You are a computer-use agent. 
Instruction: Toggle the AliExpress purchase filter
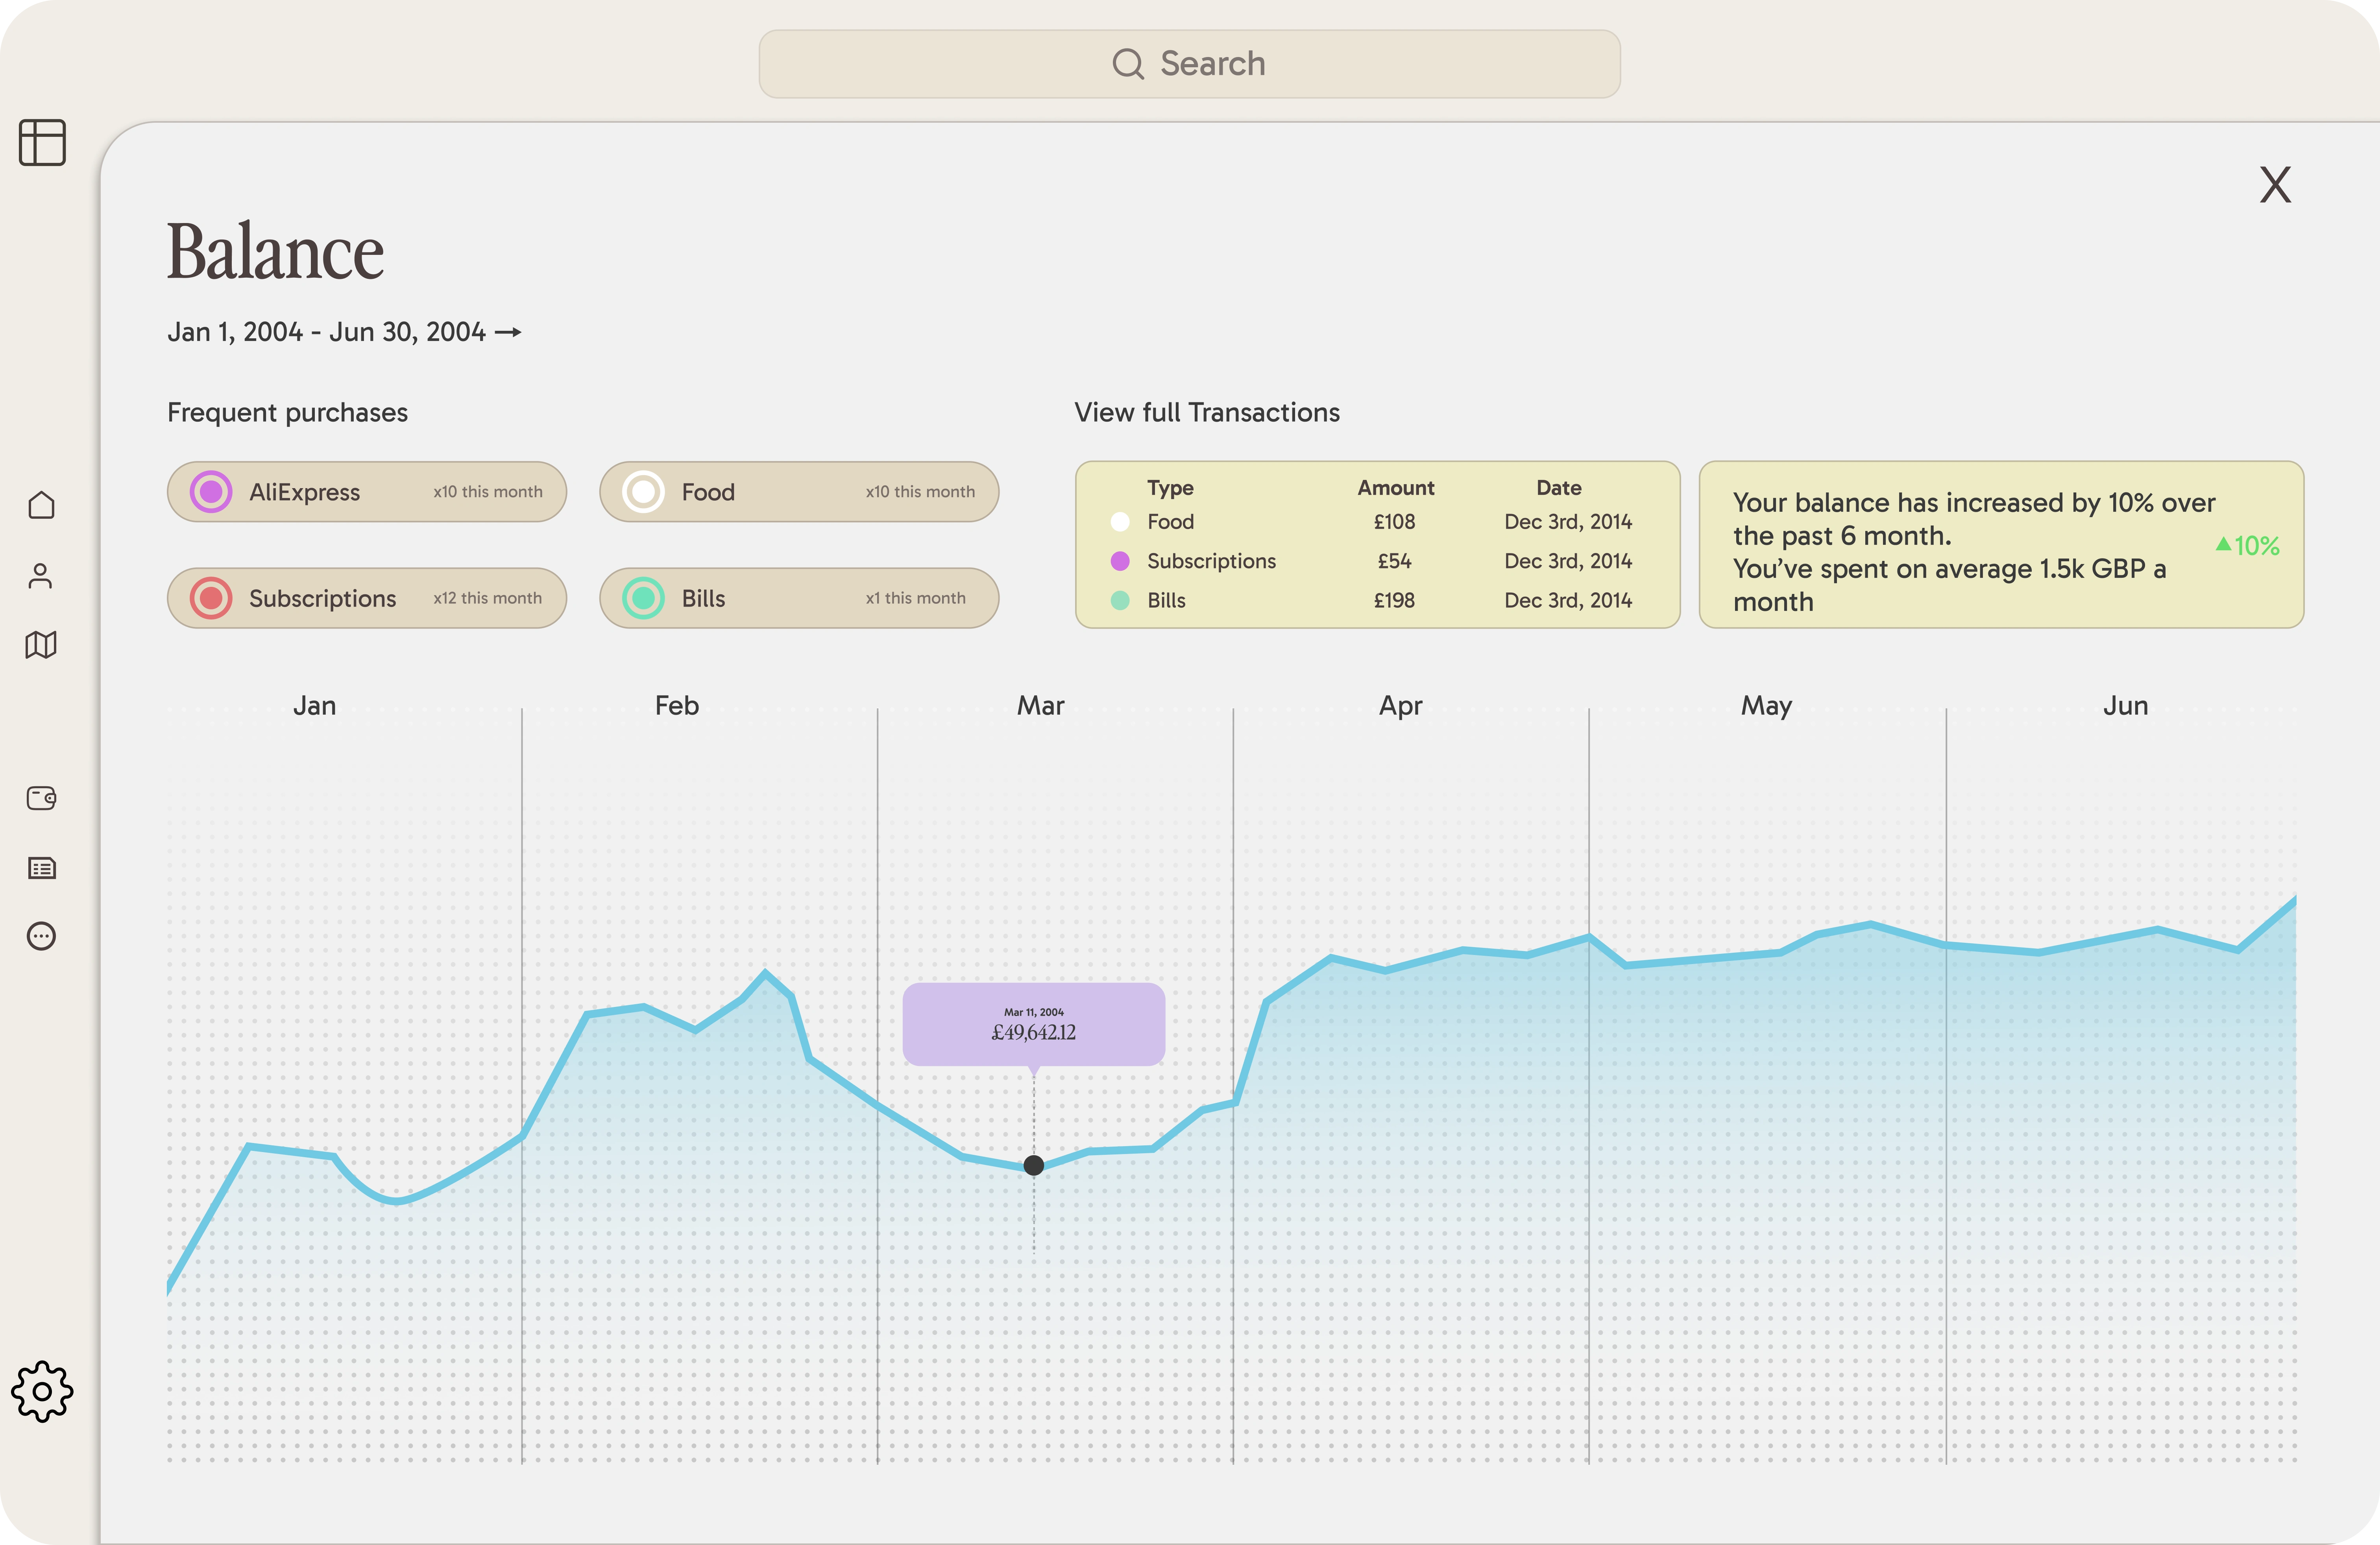(366, 492)
